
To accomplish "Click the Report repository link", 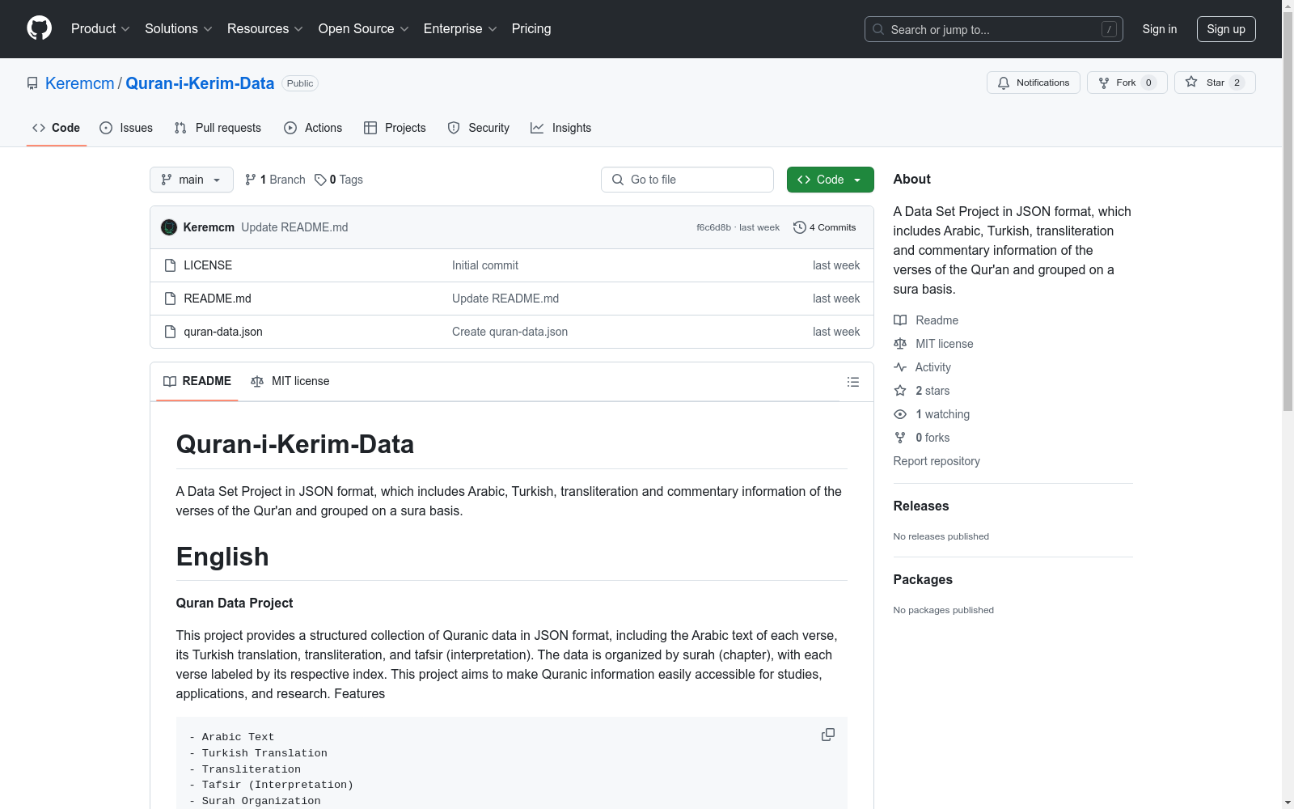I will [x=937, y=461].
